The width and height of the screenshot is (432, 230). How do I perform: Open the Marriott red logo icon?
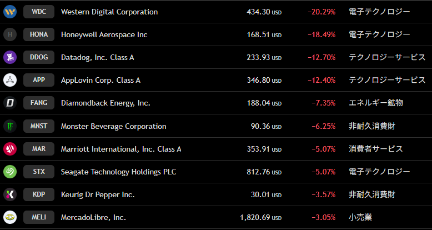[x=10, y=149]
